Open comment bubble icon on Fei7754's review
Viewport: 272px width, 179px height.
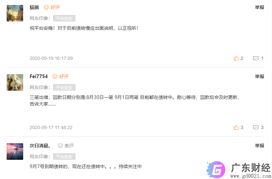pos(255,128)
